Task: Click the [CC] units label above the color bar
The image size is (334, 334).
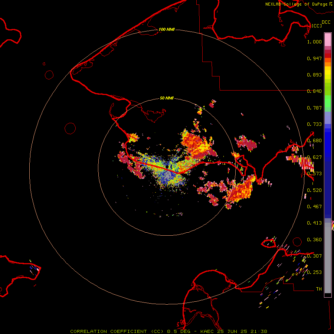Action: 316,26
